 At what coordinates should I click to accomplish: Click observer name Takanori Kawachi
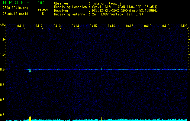[107, 3]
